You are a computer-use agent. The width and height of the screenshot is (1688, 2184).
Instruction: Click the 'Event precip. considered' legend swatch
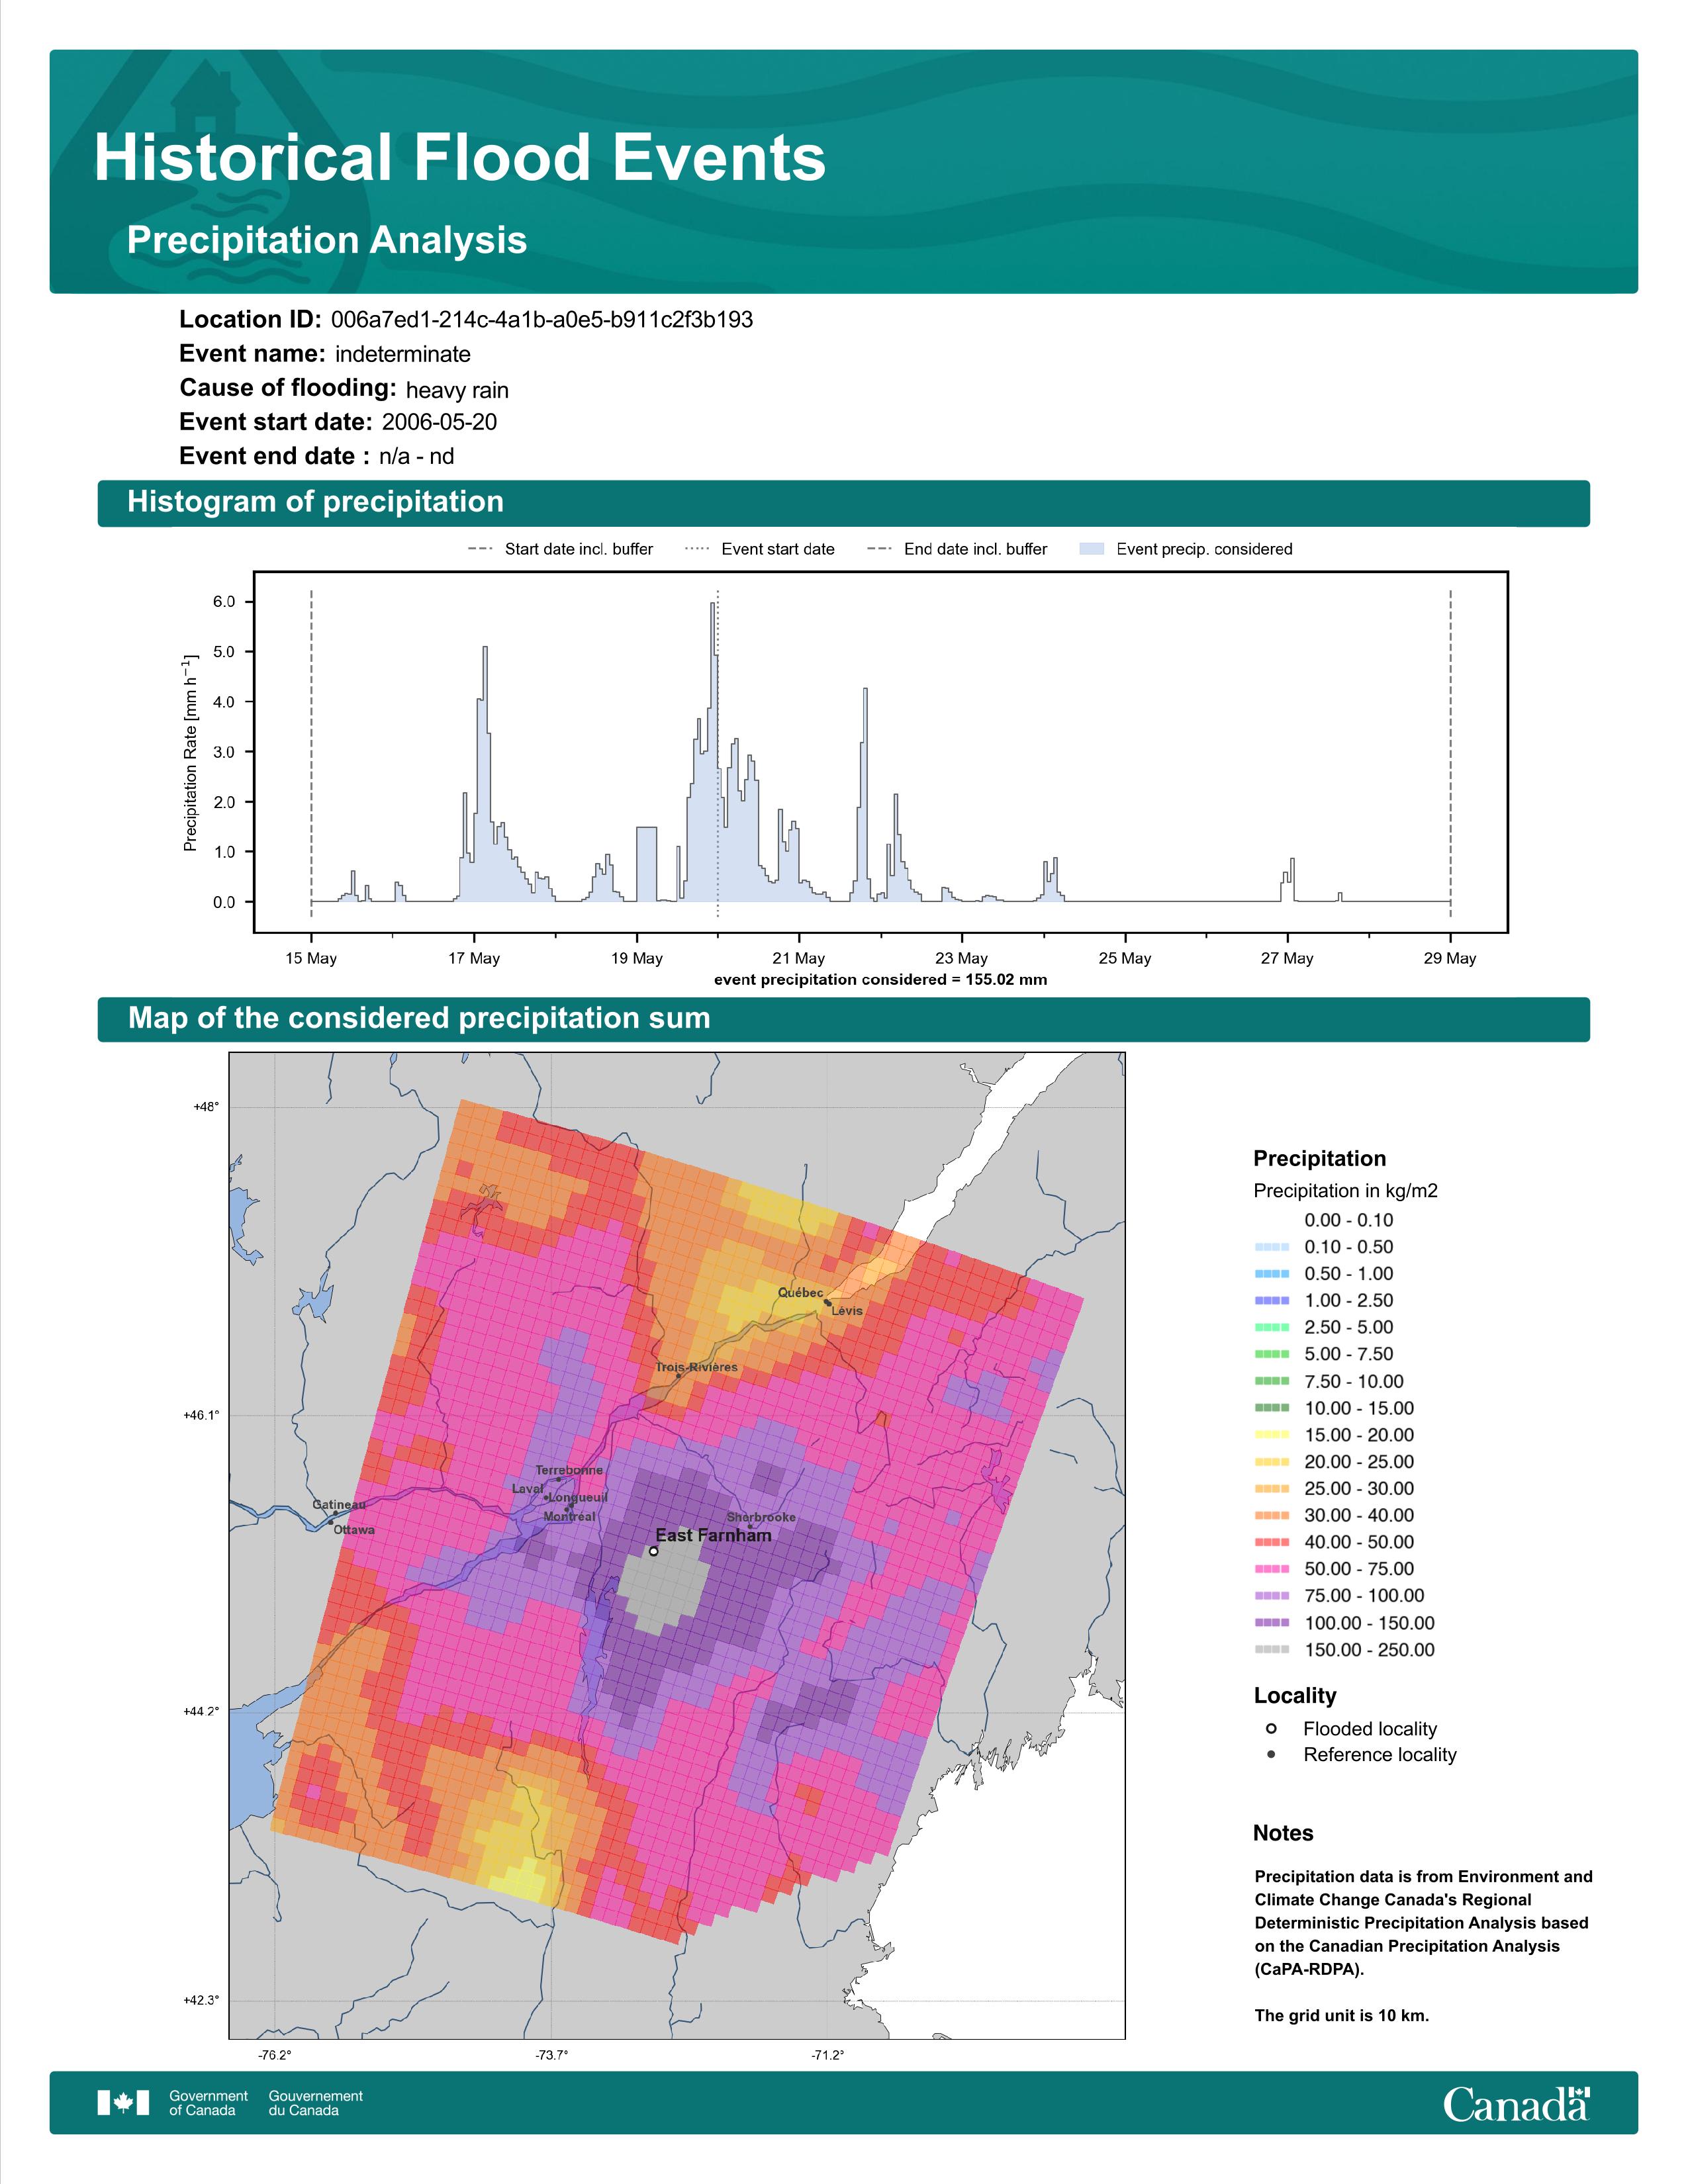click(1092, 549)
